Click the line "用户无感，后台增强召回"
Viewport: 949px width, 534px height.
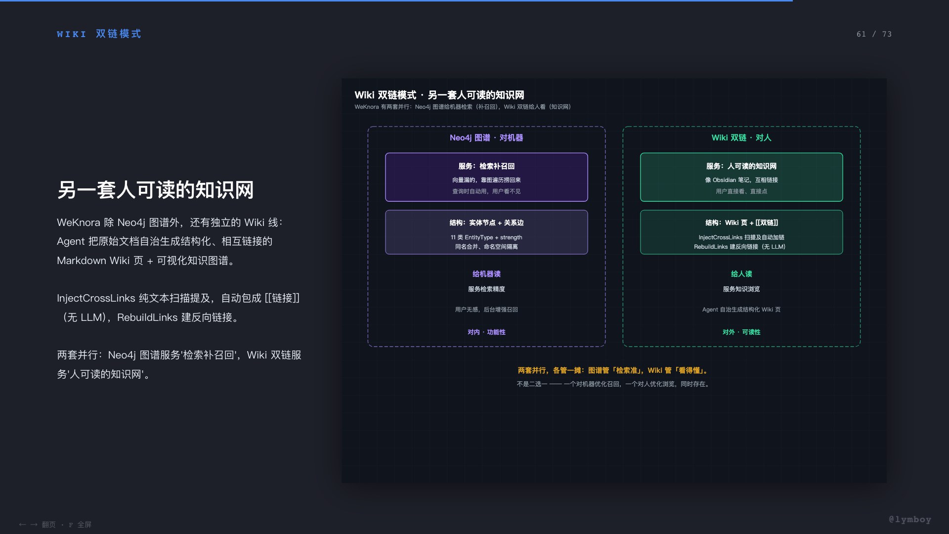(486, 310)
